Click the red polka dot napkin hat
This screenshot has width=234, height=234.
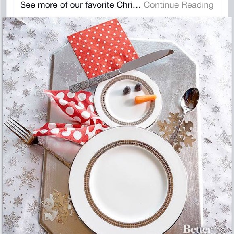click(102, 48)
